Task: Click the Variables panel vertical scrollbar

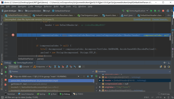Action: (170, 86)
